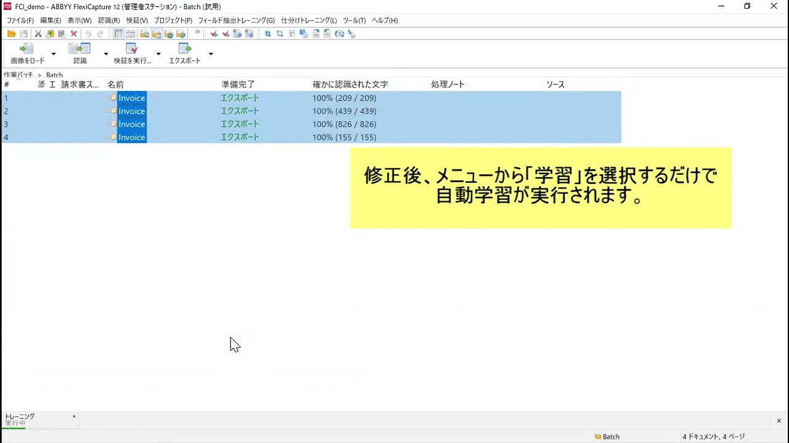789x443 pixels.
Task: Click second red checkmark verification icon
Action: coord(226,34)
